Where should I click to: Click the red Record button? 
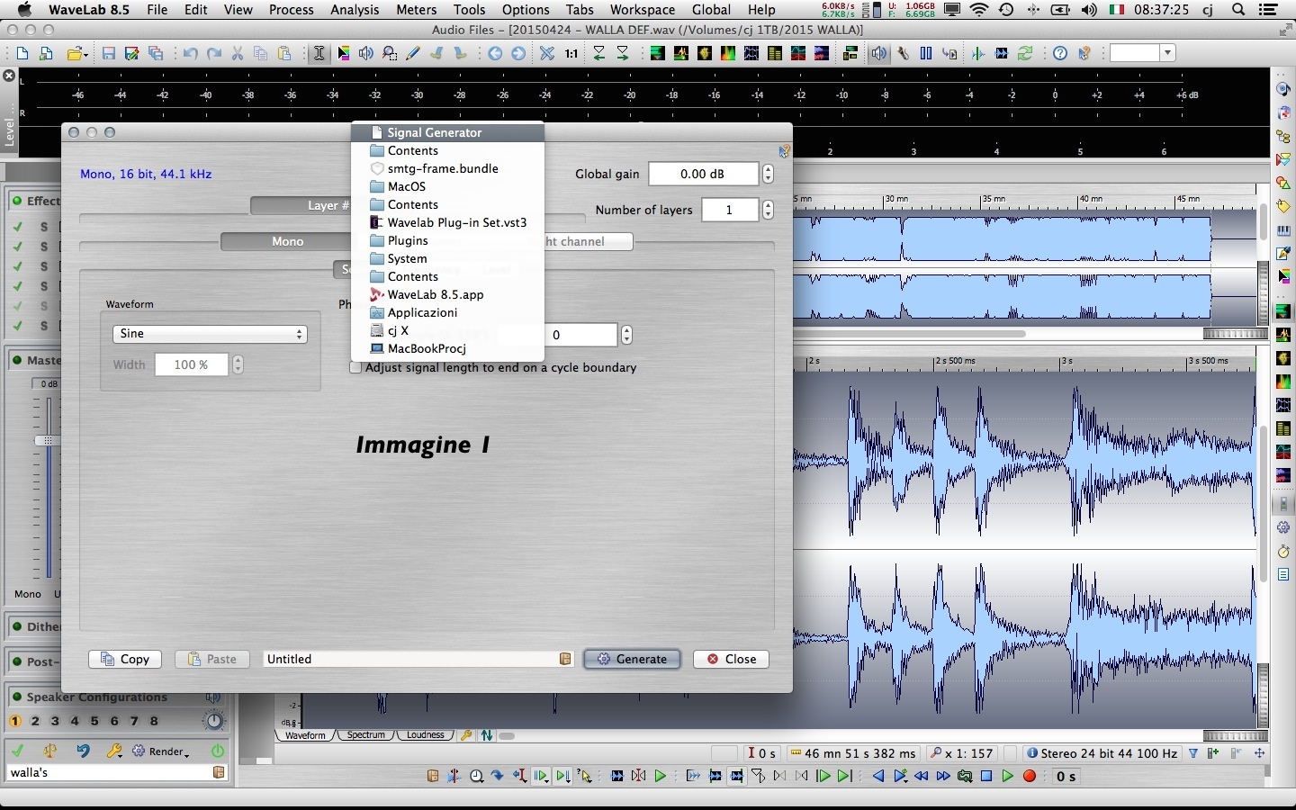pos(1030,776)
